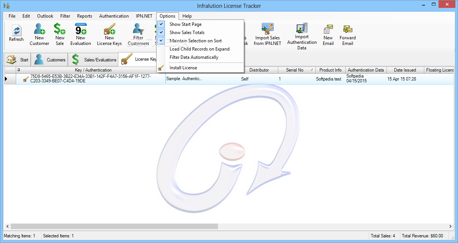Sort by Product Info column header
This screenshot has height=243, width=458.
(330, 70)
